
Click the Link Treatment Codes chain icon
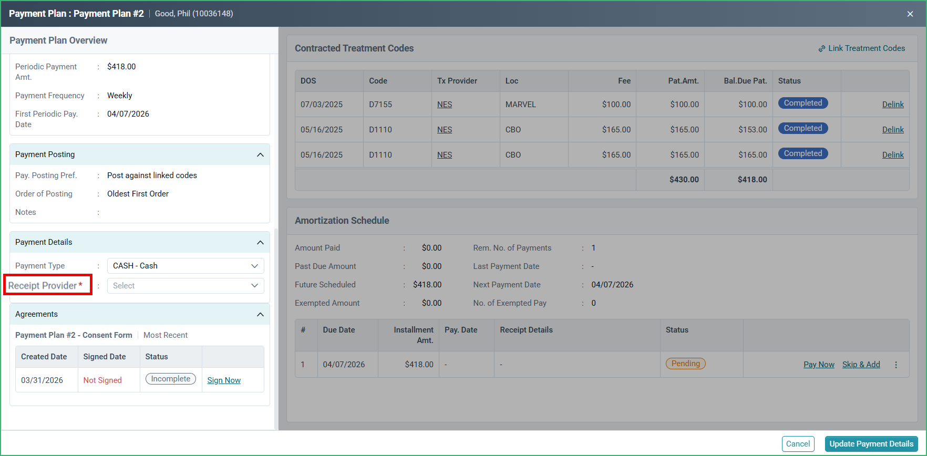(x=822, y=48)
